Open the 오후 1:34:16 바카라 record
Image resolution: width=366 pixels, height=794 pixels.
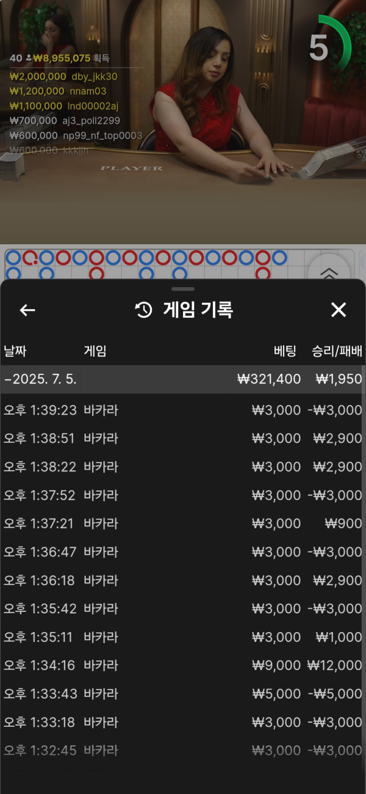point(182,665)
